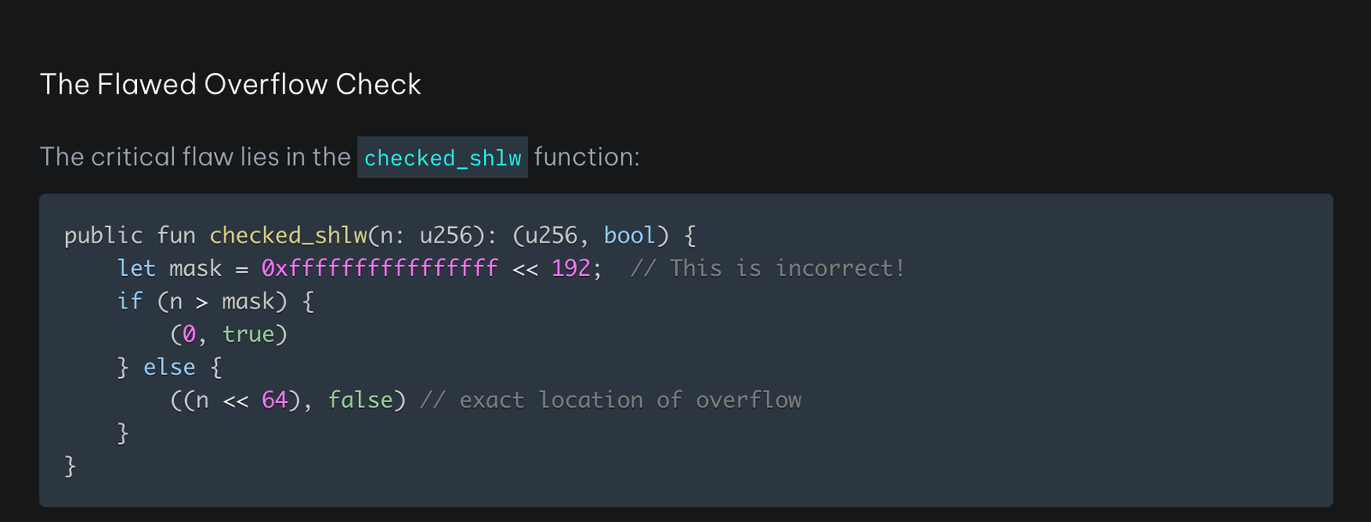1371x522 pixels.
Task: Click the "bool" return type
Action: point(630,236)
